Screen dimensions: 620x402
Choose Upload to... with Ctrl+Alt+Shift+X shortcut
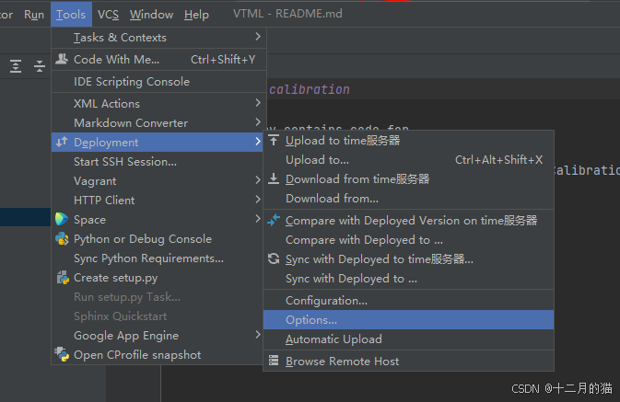point(408,160)
